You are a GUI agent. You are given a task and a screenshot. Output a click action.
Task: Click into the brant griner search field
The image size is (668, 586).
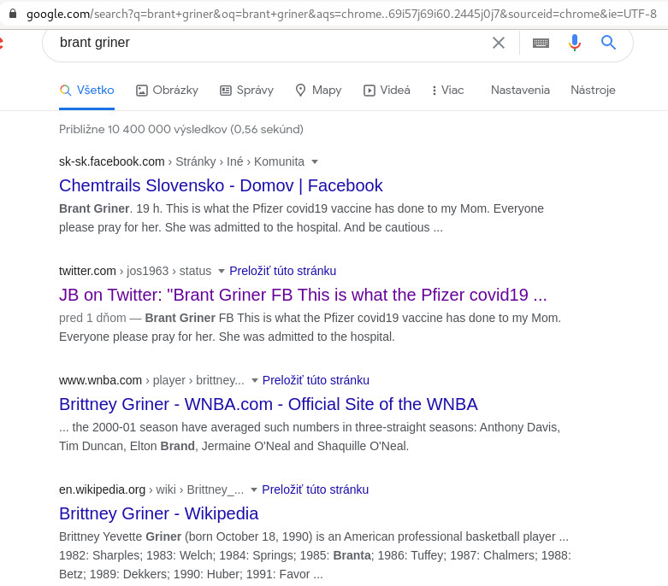point(257,43)
